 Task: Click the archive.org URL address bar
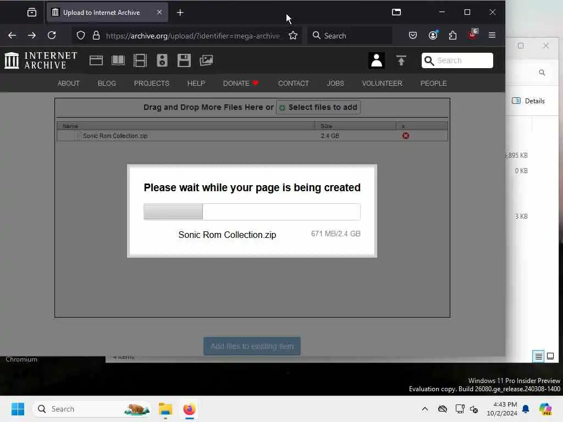click(x=193, y=36)
